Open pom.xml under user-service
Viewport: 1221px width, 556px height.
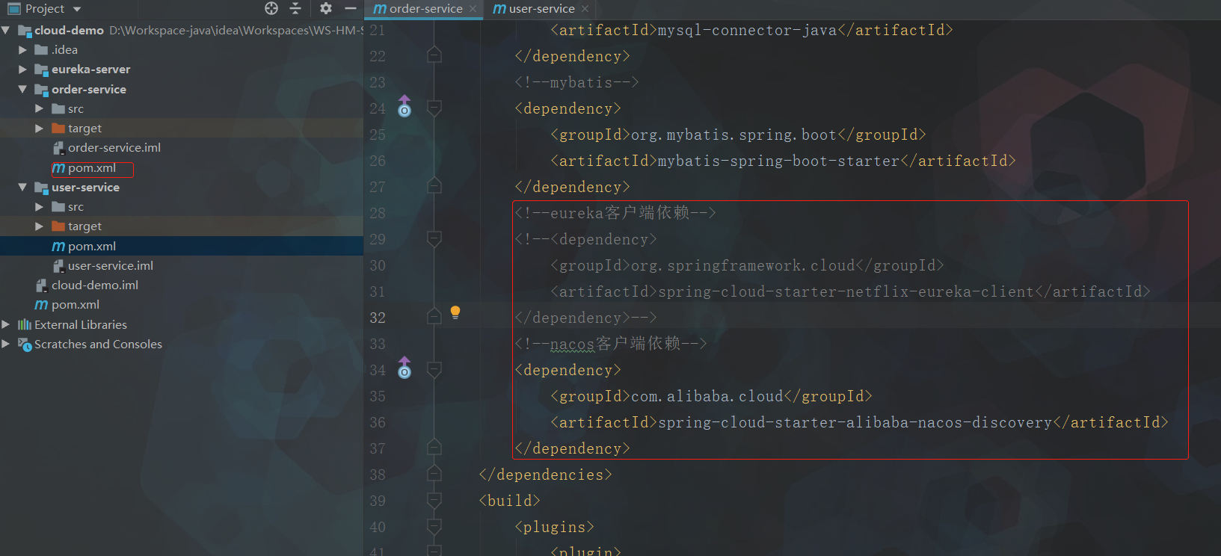92,247
